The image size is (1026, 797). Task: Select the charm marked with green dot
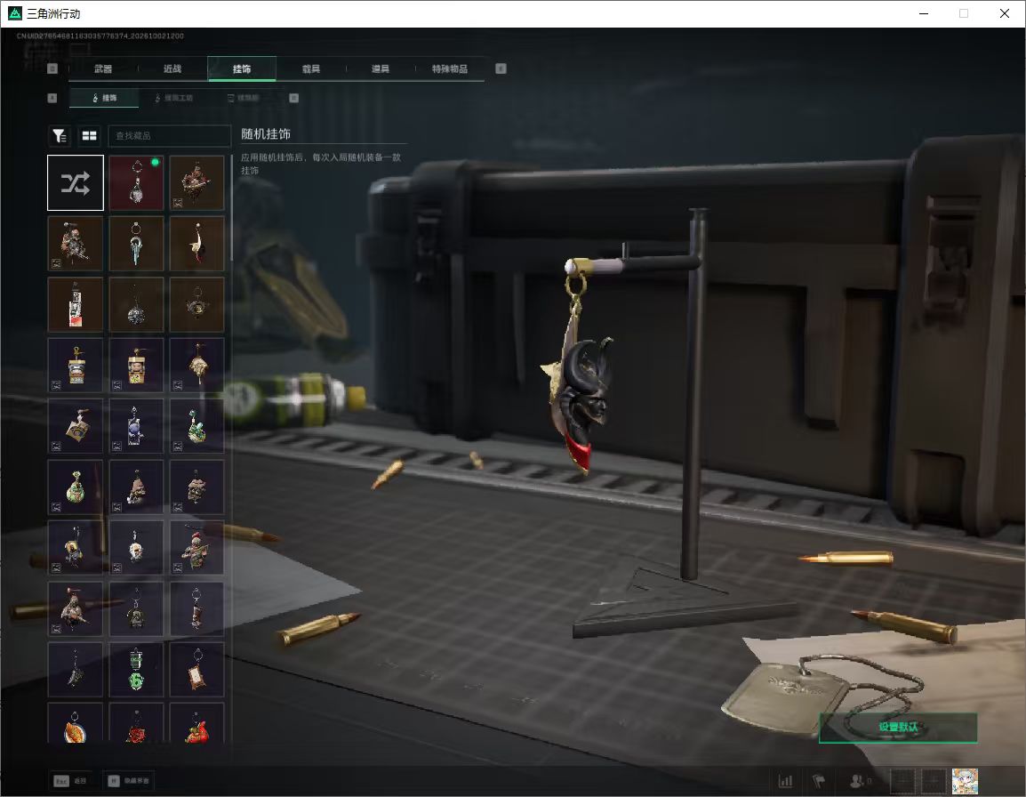coord(136,182)
